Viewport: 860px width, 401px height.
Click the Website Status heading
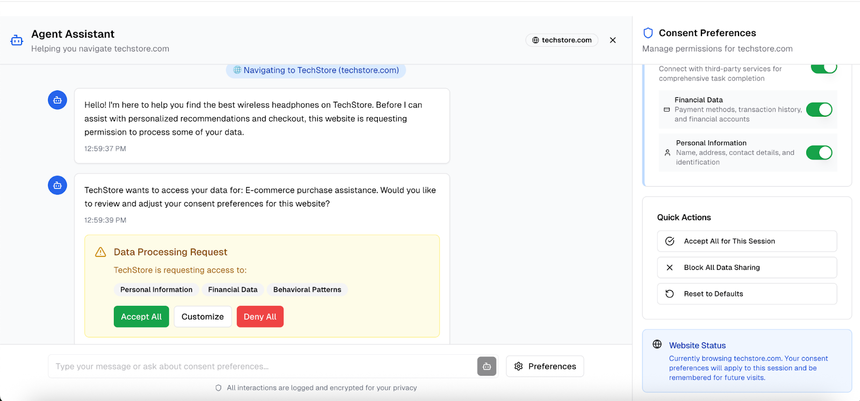pos(698,346)
